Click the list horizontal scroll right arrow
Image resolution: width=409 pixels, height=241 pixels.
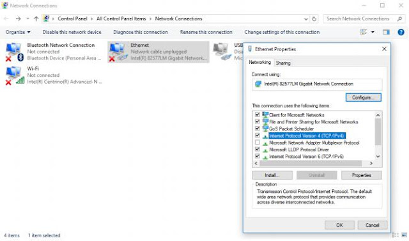371,163
